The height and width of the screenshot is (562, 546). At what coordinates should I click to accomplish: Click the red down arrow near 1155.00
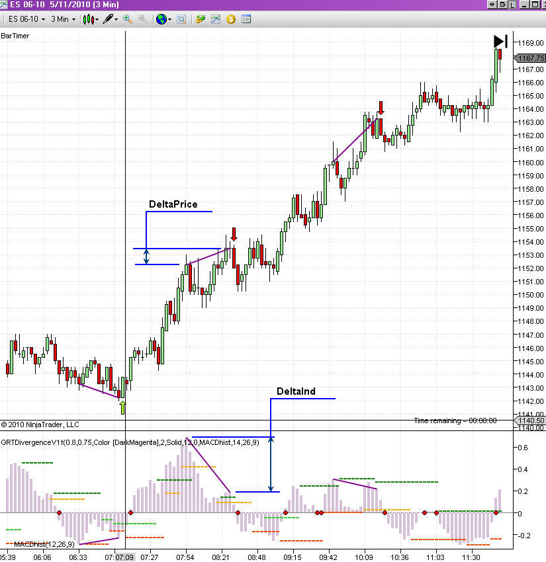coord(234,234)
